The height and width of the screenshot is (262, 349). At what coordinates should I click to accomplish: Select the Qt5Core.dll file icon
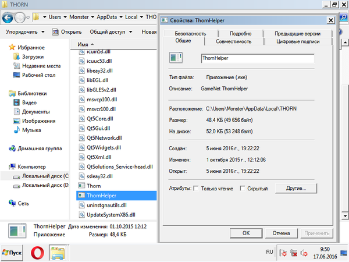(81, 119)
